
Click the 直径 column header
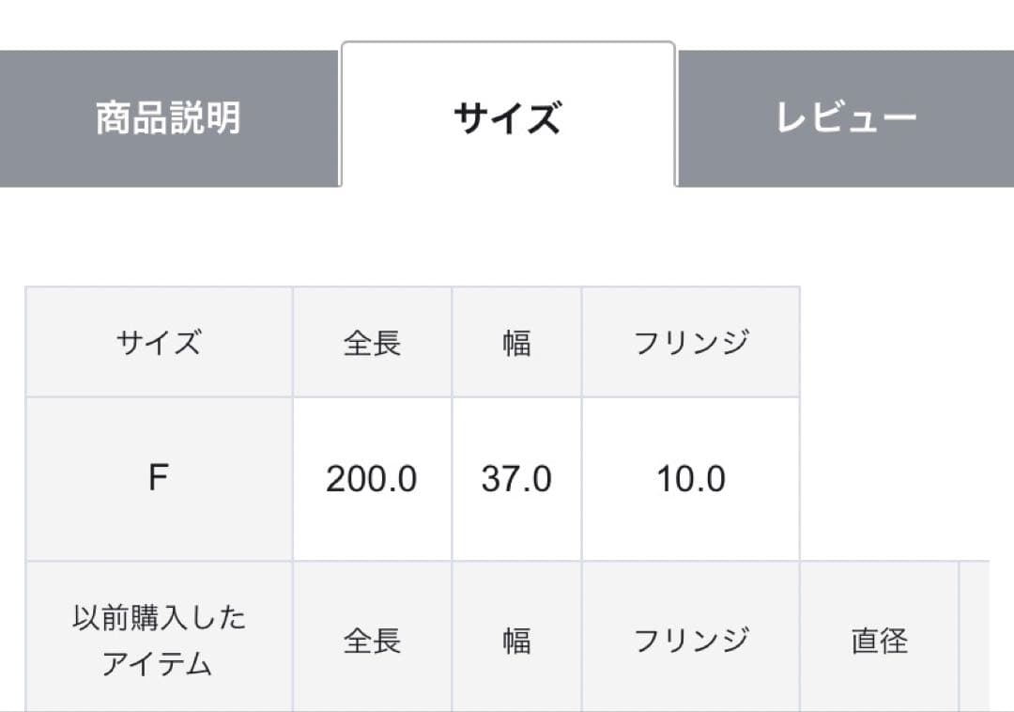click(x=879, y=641)
